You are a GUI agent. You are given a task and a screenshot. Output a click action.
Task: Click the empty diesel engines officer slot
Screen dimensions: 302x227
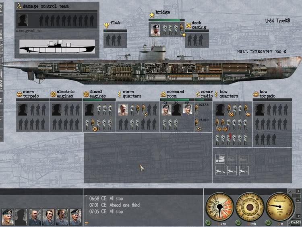pyautogui.click(x=89, y=110)
